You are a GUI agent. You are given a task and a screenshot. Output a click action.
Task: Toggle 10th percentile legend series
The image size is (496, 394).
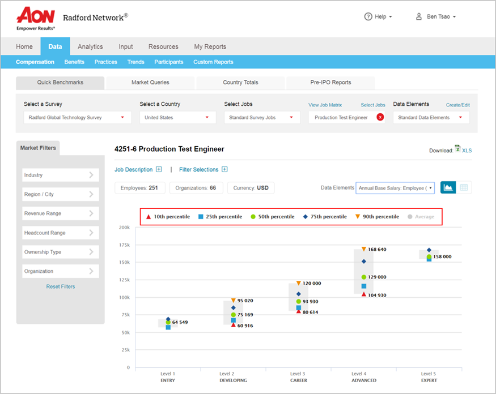[x=168, y=217]
